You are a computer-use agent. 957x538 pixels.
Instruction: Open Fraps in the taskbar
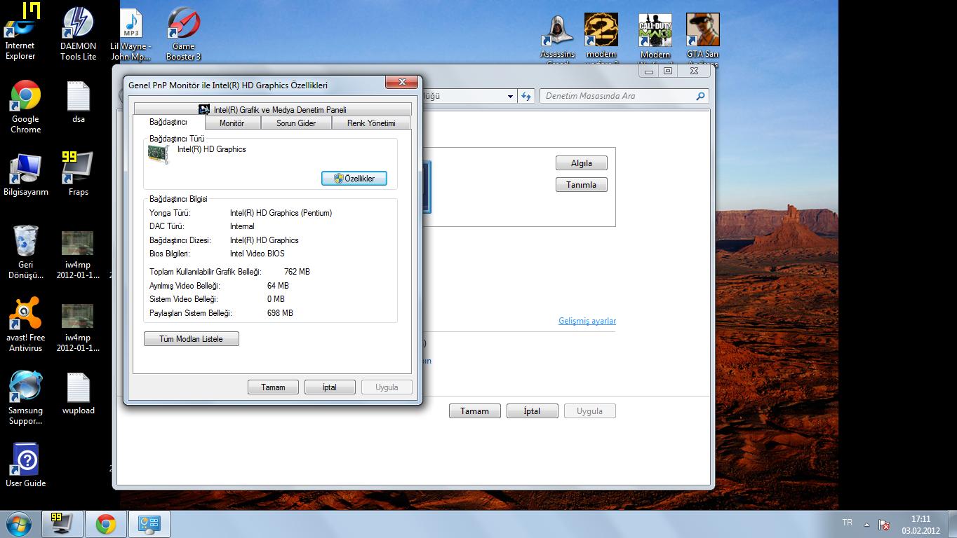pos(62,524)
